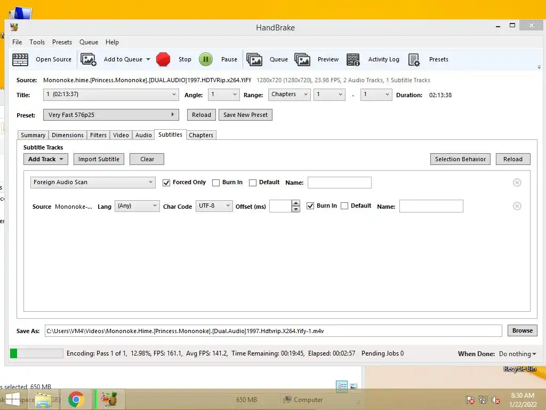546x410 pixels.
Task: Open the end chapter dropdown
Action: [x=376, y=94]
